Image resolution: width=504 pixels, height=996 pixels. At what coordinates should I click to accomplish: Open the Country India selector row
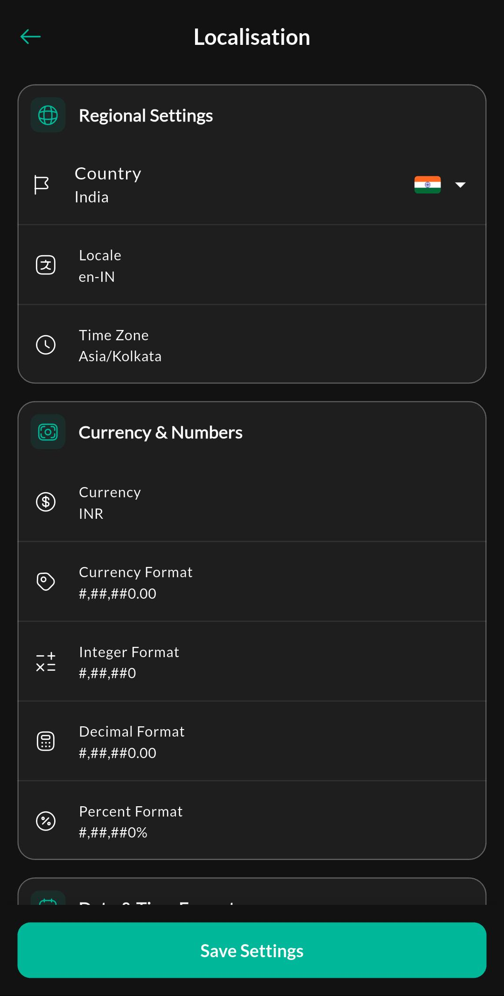[252, 185]
